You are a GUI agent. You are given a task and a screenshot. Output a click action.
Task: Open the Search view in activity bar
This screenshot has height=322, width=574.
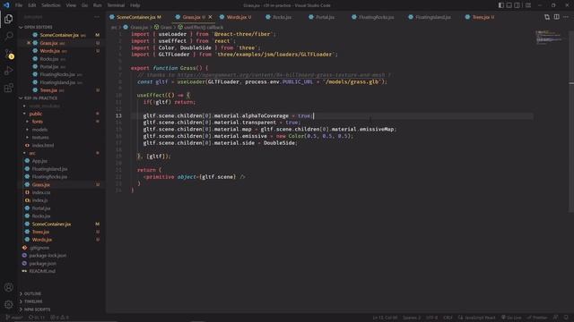click(8, 36)
